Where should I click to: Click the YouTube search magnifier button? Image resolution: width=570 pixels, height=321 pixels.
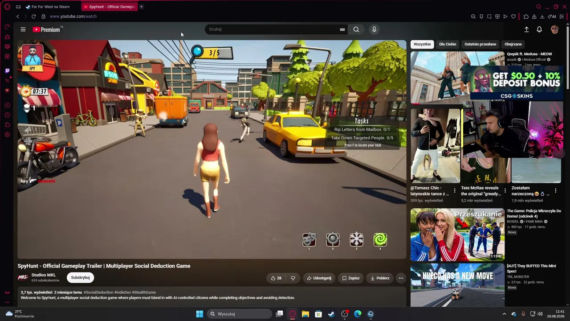(356, 29)
